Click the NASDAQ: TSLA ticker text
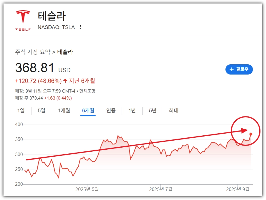Screen dimensions: 266x200 (56, 27)
